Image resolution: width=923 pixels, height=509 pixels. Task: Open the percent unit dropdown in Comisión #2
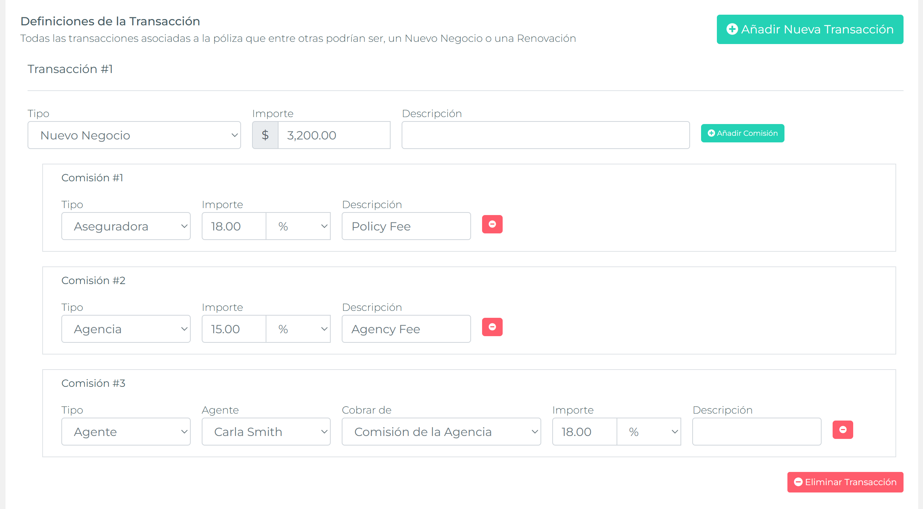pyautogui.click(x=298, y=329)
